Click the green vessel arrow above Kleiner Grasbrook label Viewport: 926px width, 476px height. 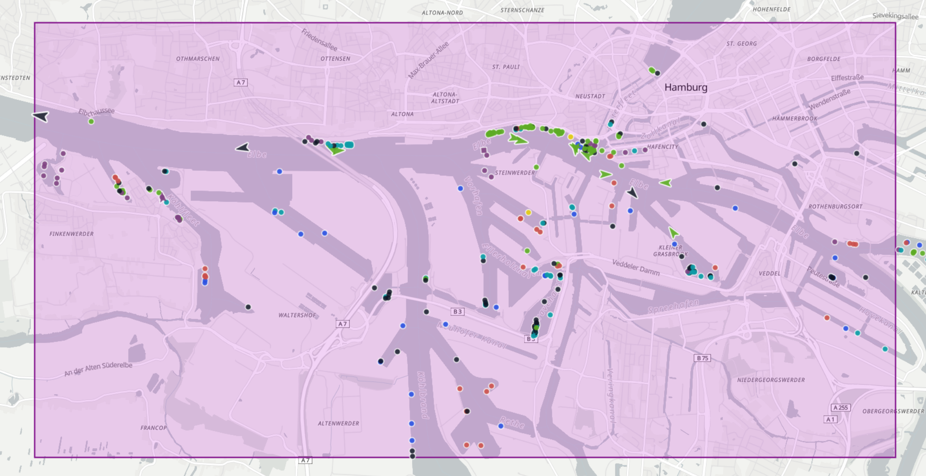click(x=673, y=232)
